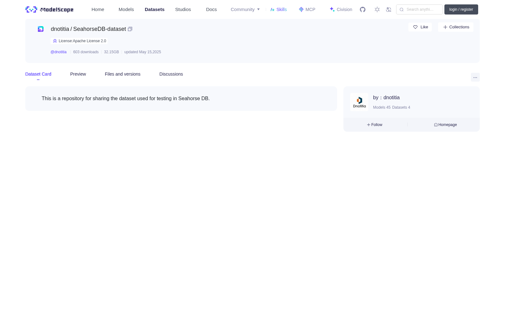Open the Studios section

click(183, 9)
